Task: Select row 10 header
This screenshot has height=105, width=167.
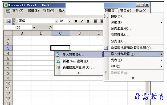Action: click(8, 84)
